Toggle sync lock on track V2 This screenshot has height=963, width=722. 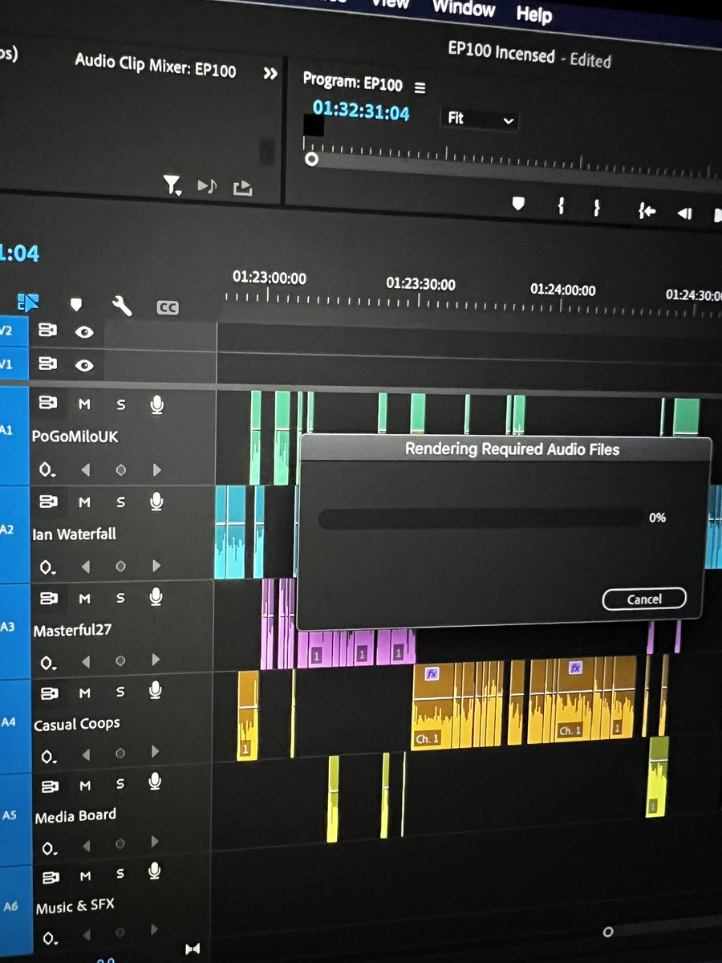(47, 331)
